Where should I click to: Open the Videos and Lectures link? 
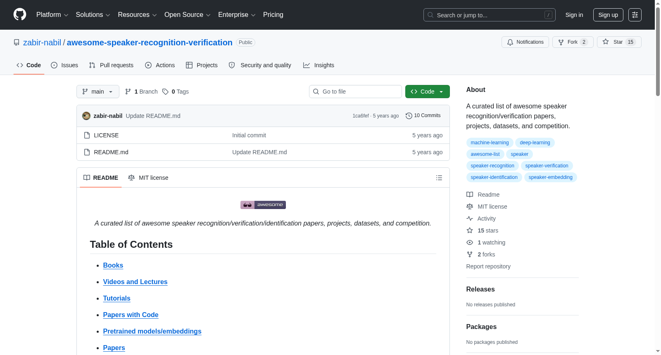[x=136, y=282]
